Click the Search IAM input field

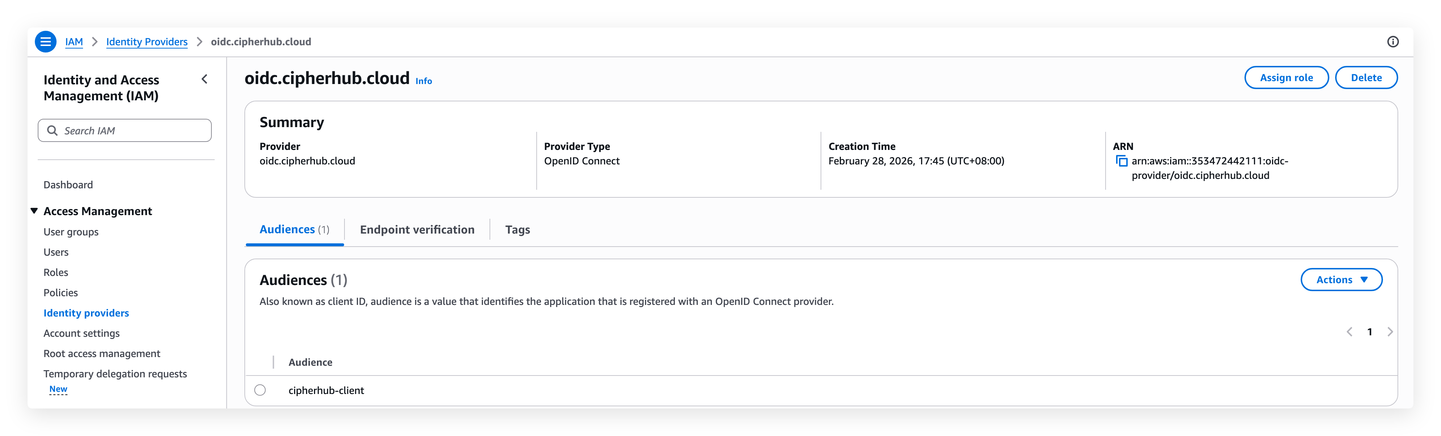tap(134, 131)
